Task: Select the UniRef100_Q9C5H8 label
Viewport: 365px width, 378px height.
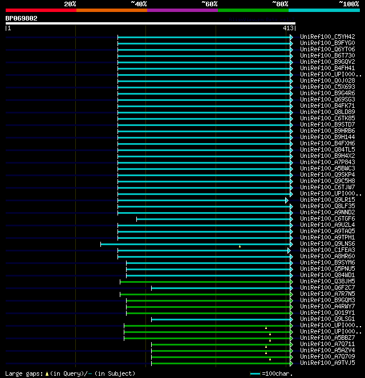Action: [327, 181]
